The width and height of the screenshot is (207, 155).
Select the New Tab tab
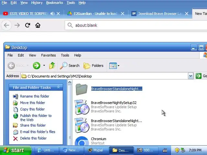[200, 14]
